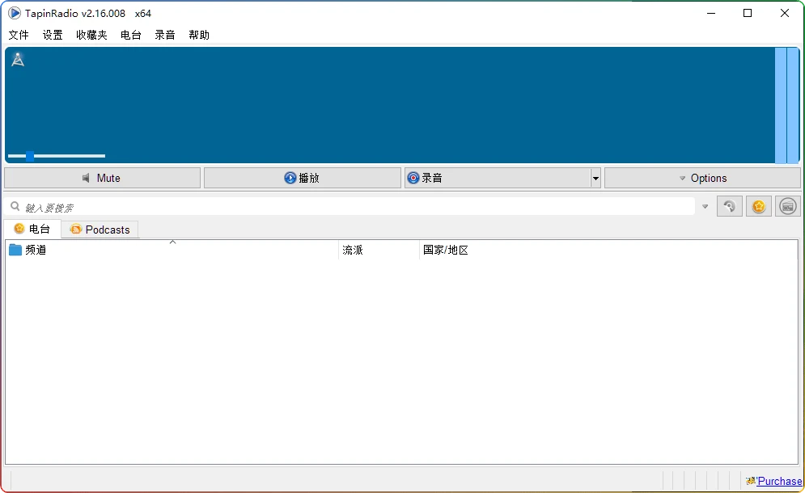Close the TapinRadio window
The image size is (805, 493).
tap(785, 14)
